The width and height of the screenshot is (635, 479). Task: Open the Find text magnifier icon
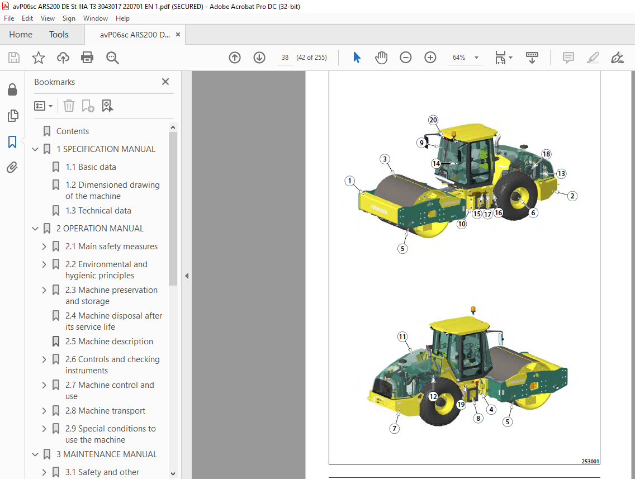pos(112,58)
